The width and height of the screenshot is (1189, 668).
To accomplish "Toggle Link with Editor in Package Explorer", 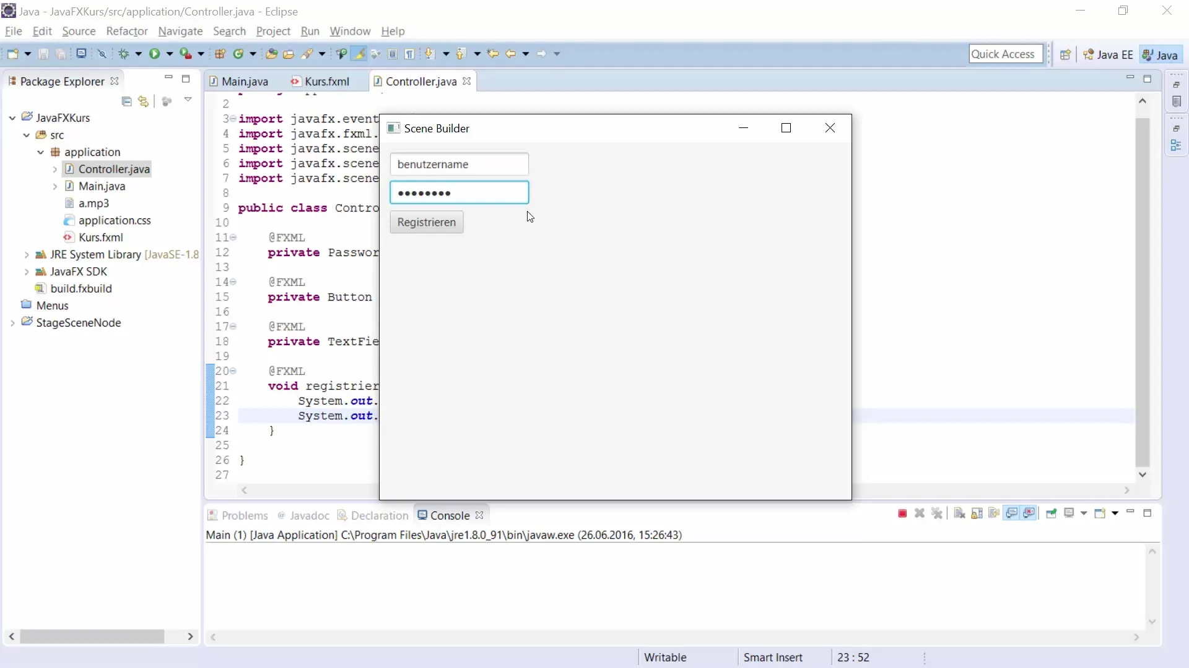I will (144, 101).
